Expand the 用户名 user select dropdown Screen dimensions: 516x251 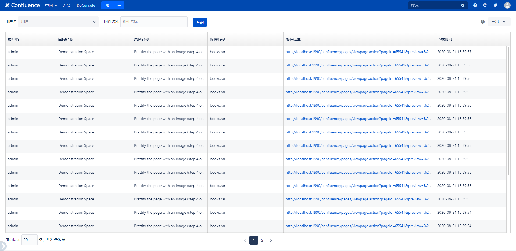[x=58, y=22]
